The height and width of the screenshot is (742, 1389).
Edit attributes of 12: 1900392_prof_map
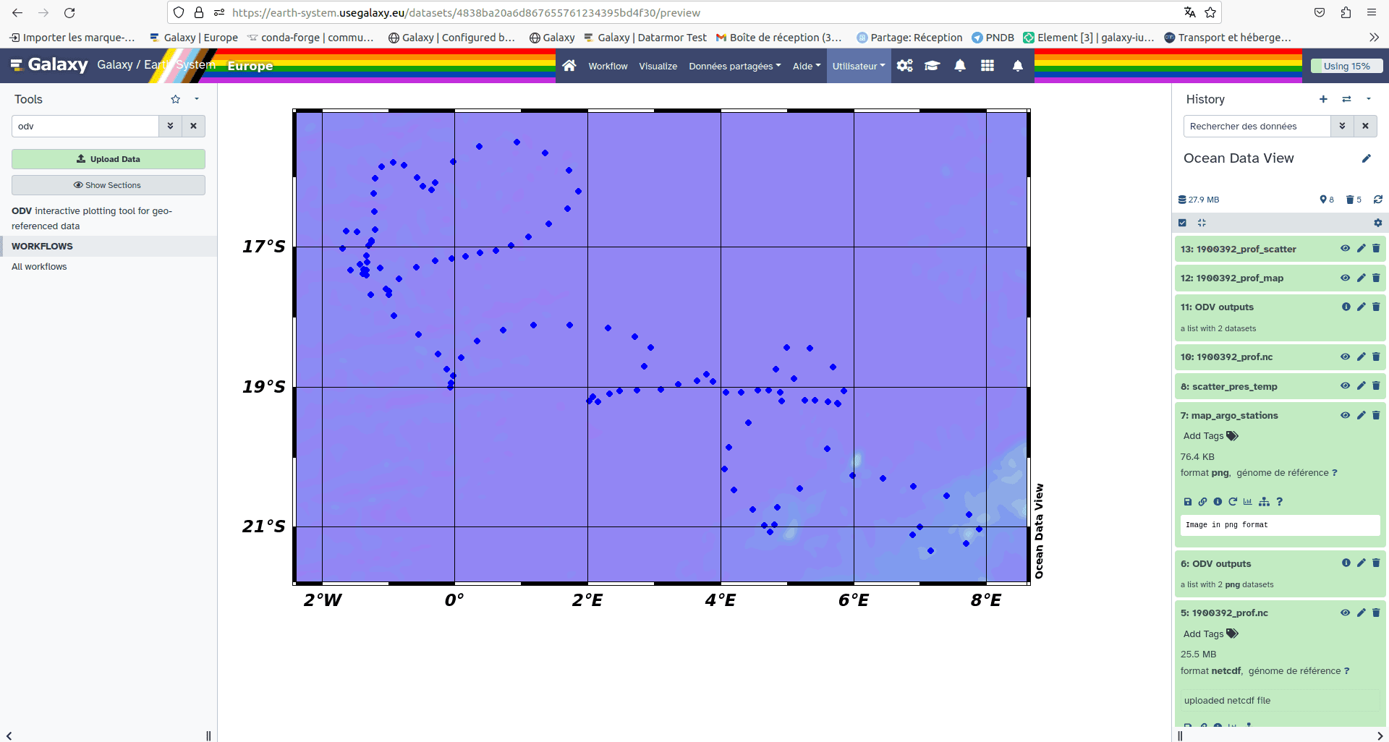[1361, 278]
